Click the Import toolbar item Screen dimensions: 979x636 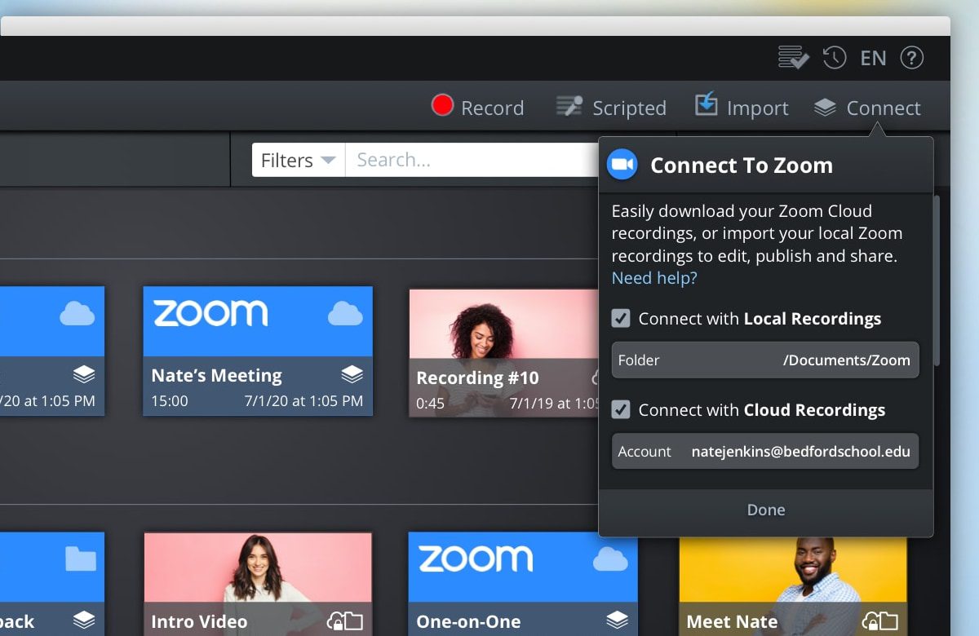coord(742,107)
